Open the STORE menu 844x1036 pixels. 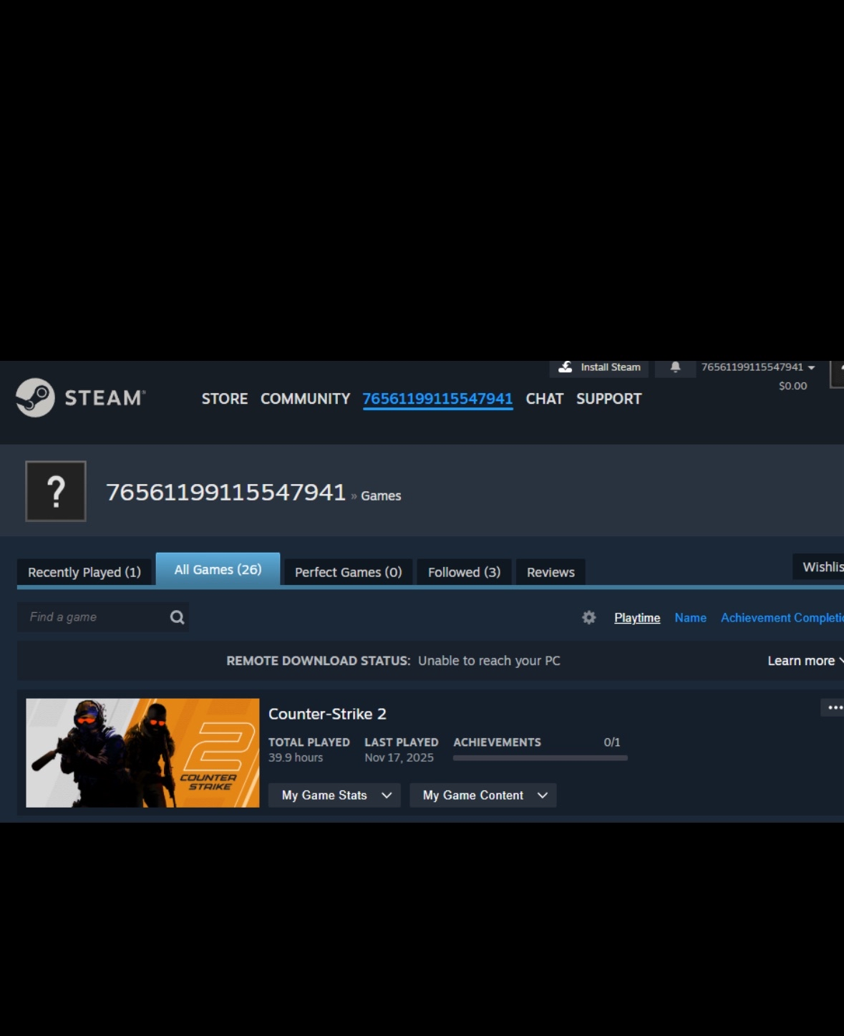(224, 399)
